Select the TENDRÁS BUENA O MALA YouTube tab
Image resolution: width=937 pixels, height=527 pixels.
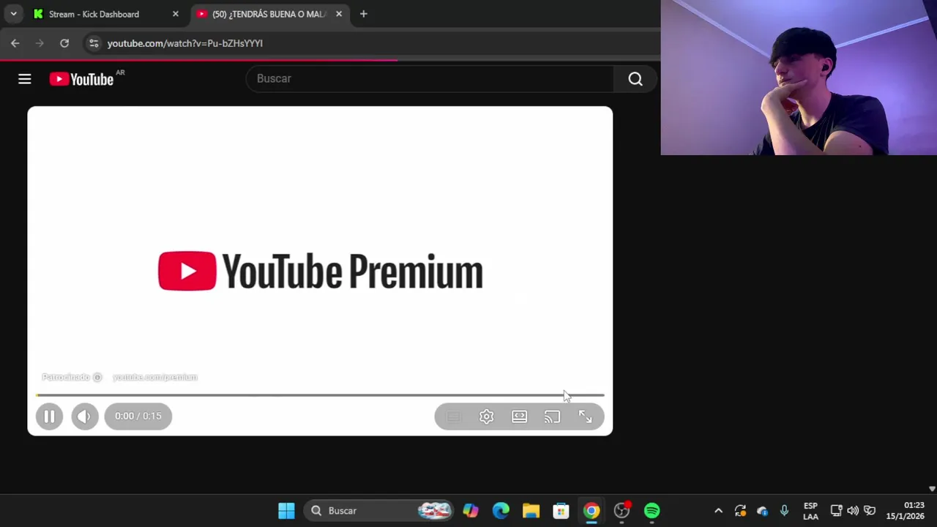pyautogui.click(x=268, y=14)
